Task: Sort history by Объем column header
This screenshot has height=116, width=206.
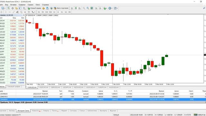Action: (71, 91)
